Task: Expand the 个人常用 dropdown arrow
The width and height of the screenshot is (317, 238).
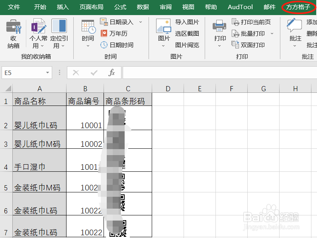Action: coord(42,46)
